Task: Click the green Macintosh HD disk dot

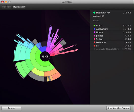Action: click(94, 13)
